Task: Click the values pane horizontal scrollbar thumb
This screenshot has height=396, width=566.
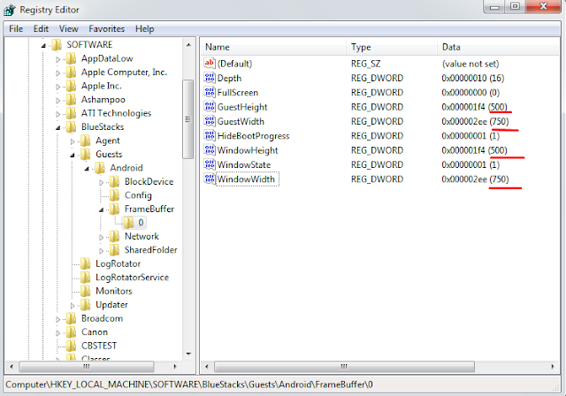Action: 344,367
